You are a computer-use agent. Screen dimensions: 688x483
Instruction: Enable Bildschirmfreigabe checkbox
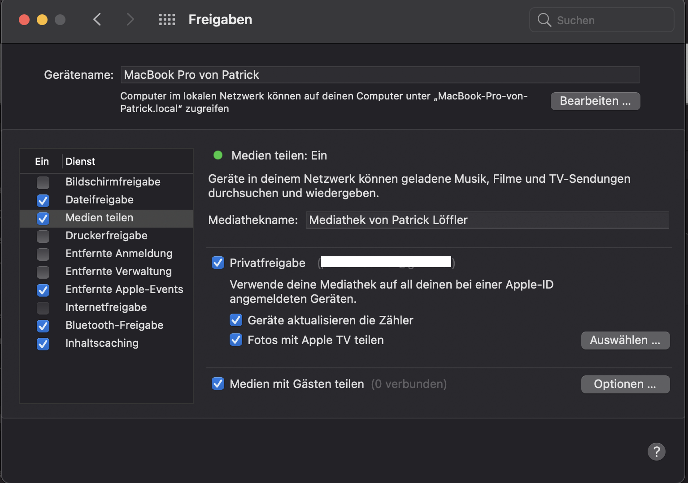coord(43,182)
